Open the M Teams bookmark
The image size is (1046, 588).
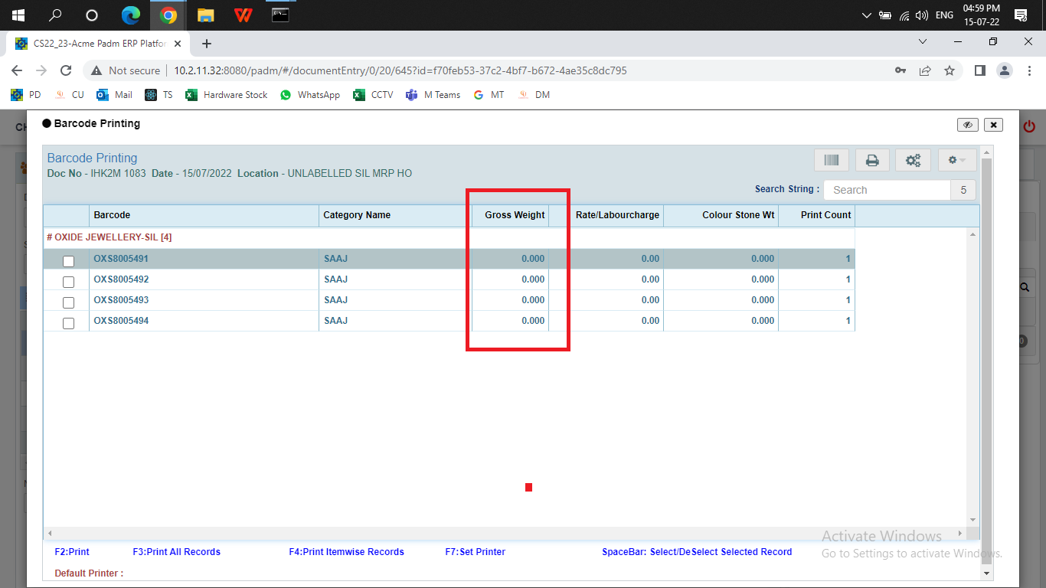coord(433,95)
